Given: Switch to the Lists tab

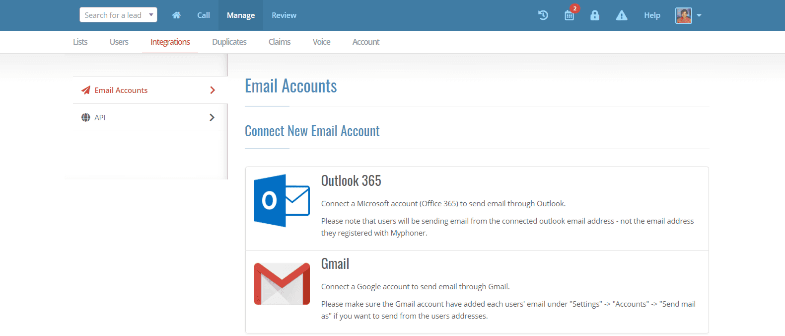Looking at the screenshot, I should (x=80, y=42).
